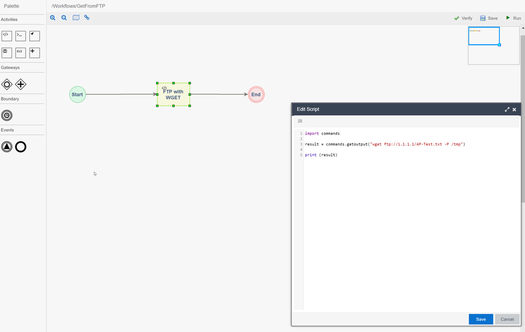
Task: Select the thick circle event in the palette
Action: pos(20,147)
